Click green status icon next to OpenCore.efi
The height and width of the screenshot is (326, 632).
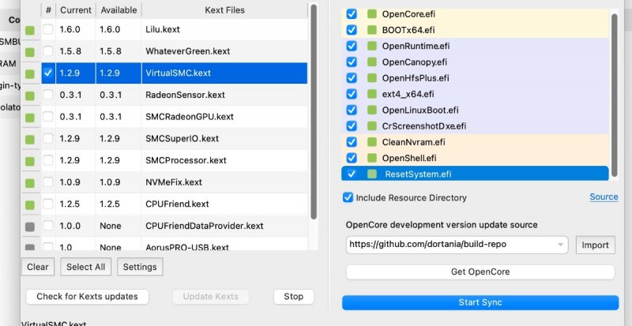(x=372, y=14)
